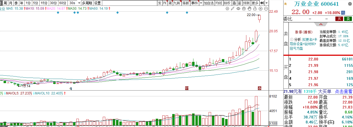This screenshot has height=127, width=353.
Task: Open the 30s period dropdown arrow
Action: coord(79,3)
